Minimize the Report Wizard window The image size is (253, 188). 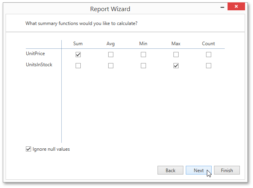(x=222, y=7)
